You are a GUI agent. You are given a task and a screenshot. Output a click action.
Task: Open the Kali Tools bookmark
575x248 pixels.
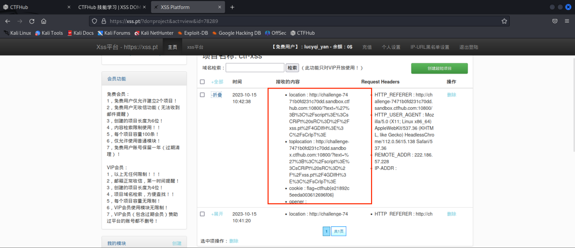point(49,33)
